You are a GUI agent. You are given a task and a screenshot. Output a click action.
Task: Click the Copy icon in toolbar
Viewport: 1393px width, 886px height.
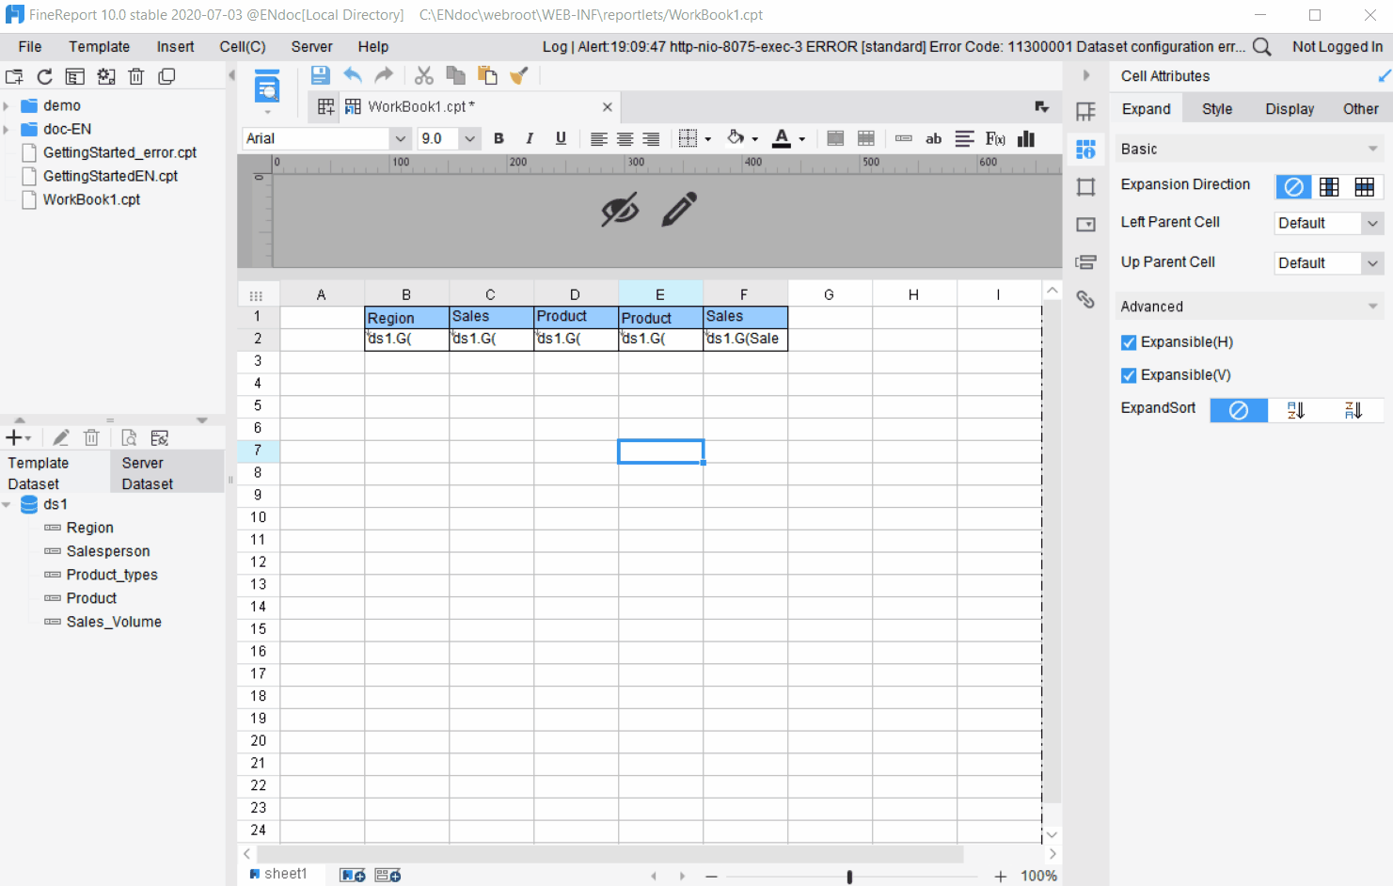coord(455,75)
